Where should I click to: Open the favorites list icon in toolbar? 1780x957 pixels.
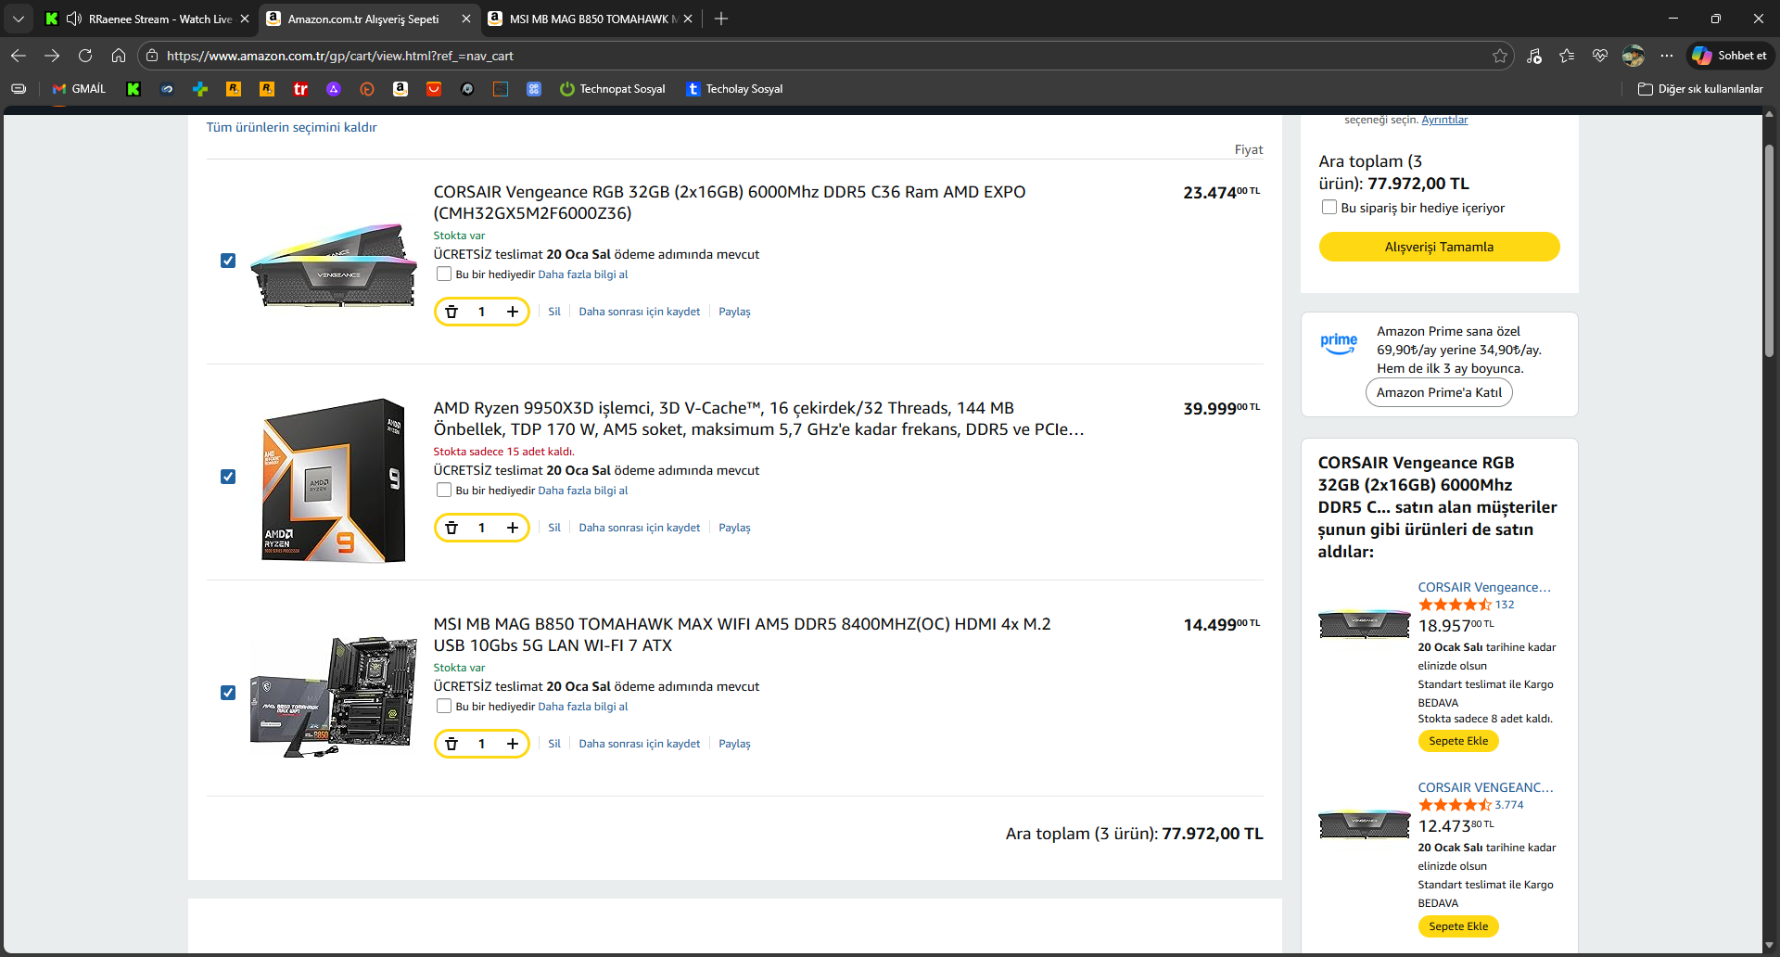[1567, 56]
